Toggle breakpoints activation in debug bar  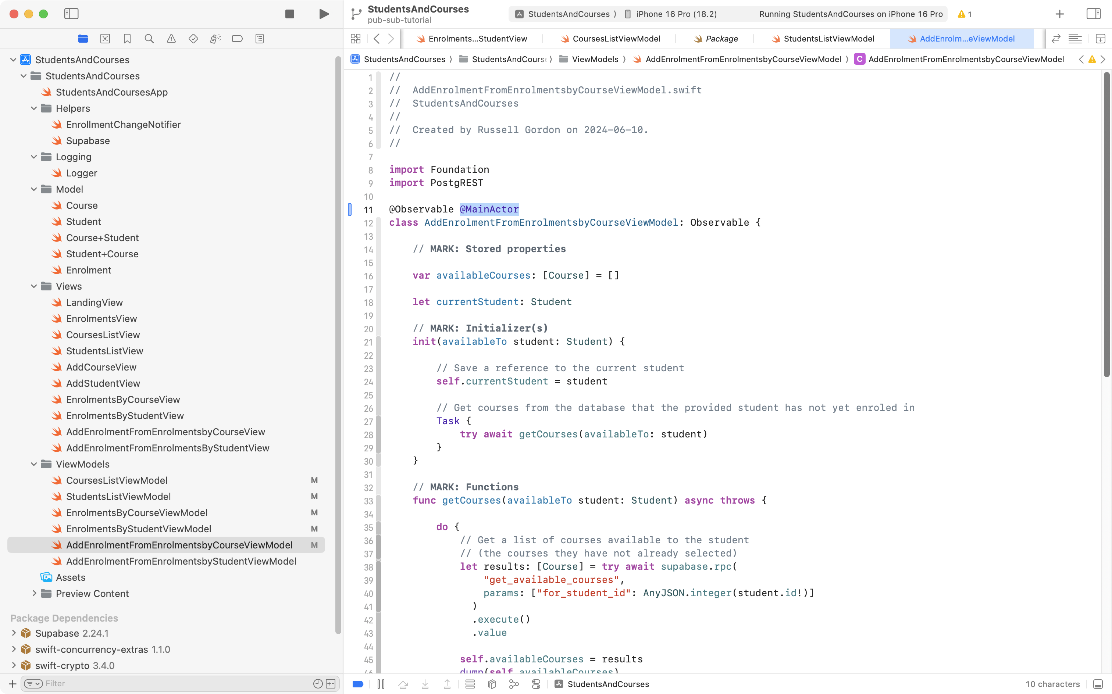tap(358, 684)
